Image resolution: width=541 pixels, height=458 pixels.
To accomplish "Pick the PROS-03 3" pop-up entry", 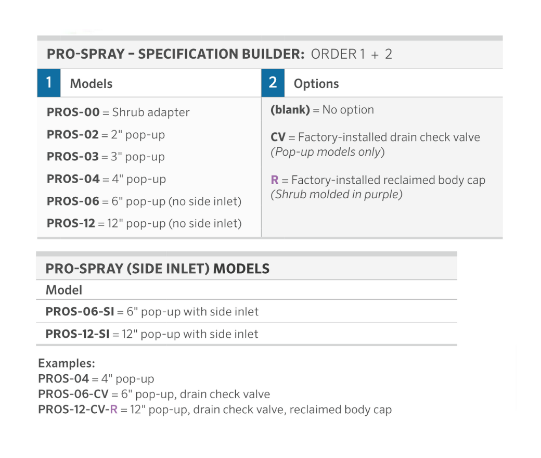I will click(106, 157).
